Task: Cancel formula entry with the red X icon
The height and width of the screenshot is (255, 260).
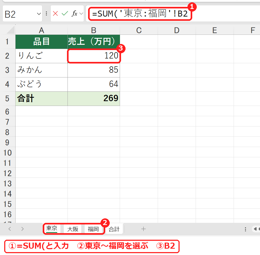Action: [x=55, y=13]
